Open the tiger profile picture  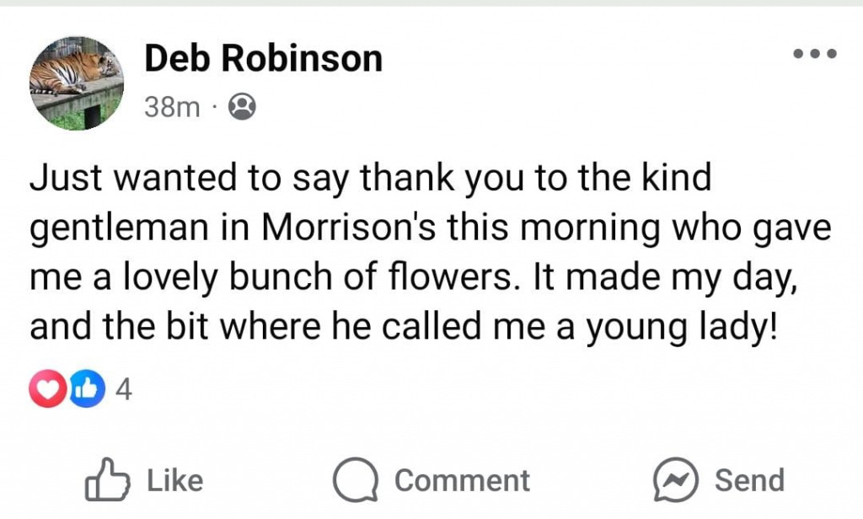[77, 83]
